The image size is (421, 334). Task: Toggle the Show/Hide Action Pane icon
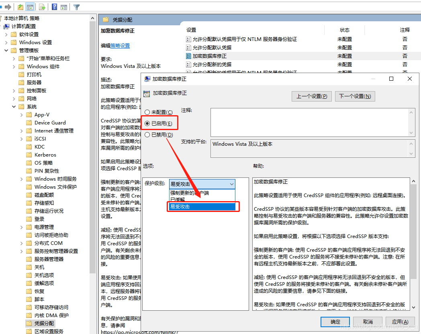coord(64,6)
